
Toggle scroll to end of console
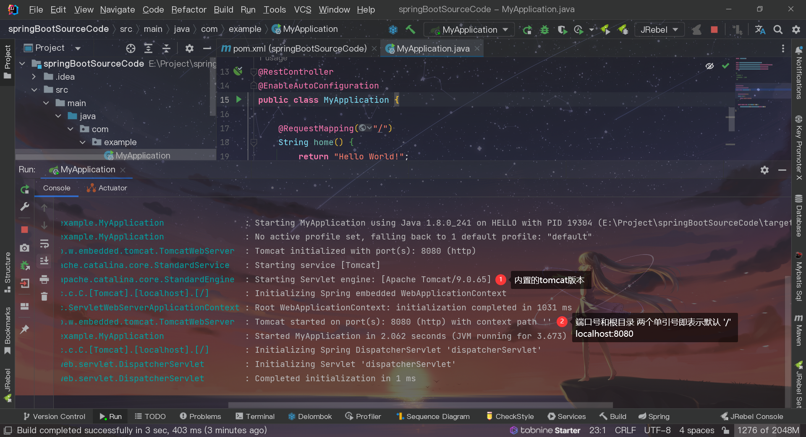point(44,261)
